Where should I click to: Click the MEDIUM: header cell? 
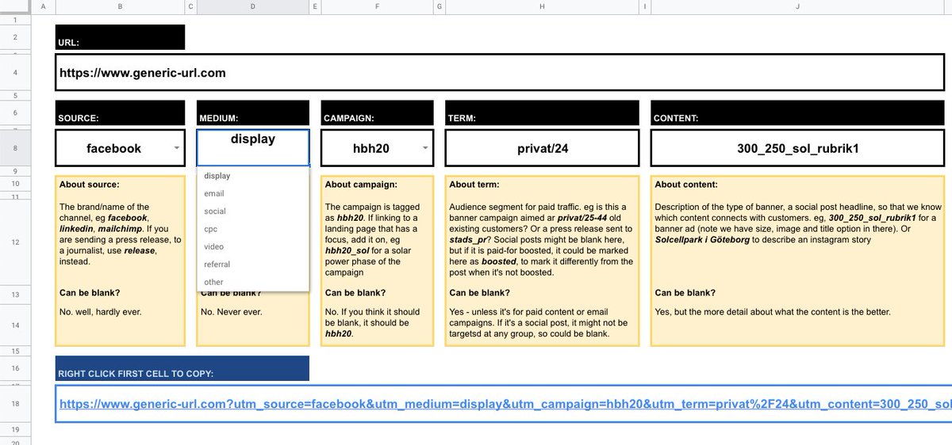(x=253, y=113)
